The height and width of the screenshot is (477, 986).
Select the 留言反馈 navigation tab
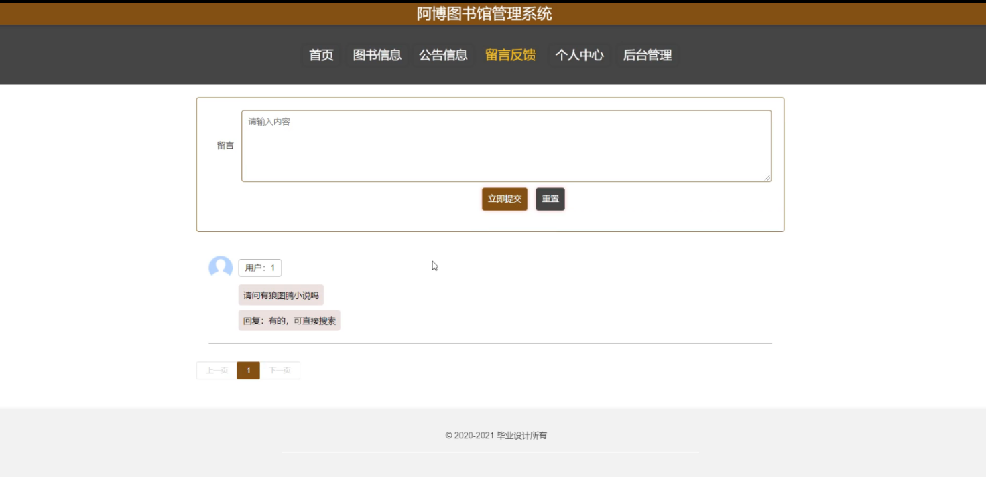click(x=510, y=55)
